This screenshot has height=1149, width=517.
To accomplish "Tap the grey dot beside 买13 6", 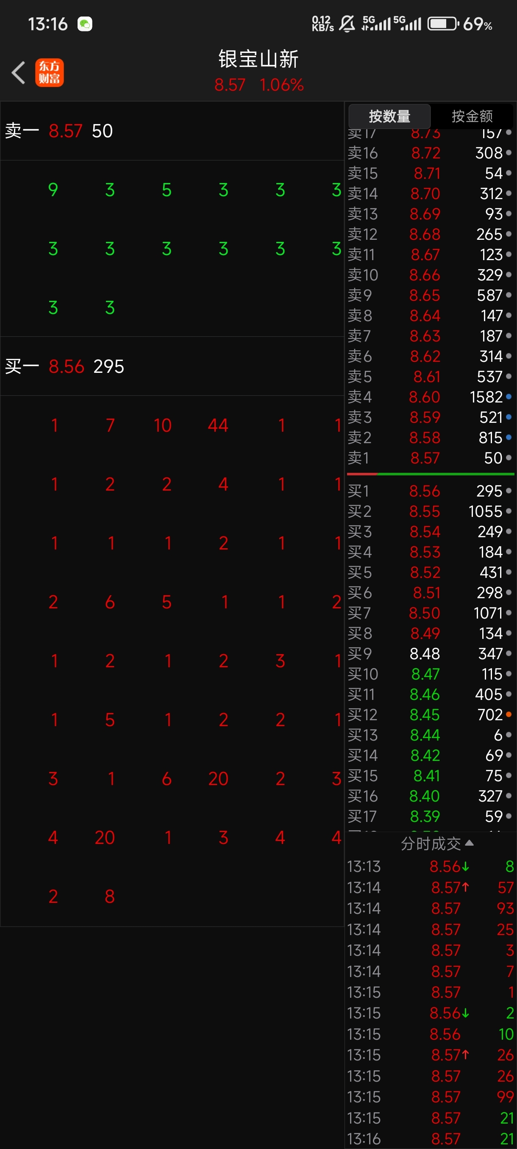I will (509, 735).
